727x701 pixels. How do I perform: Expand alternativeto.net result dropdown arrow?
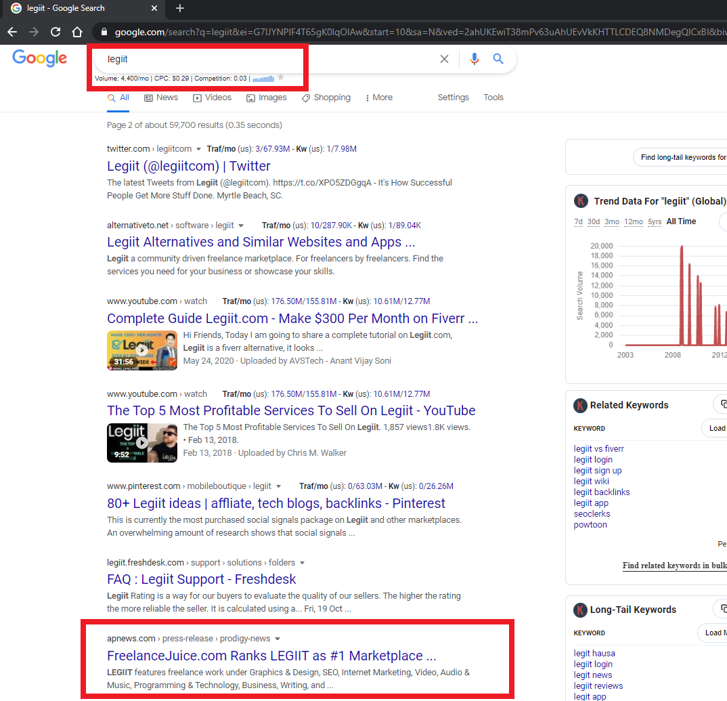[x=240, y=226]
